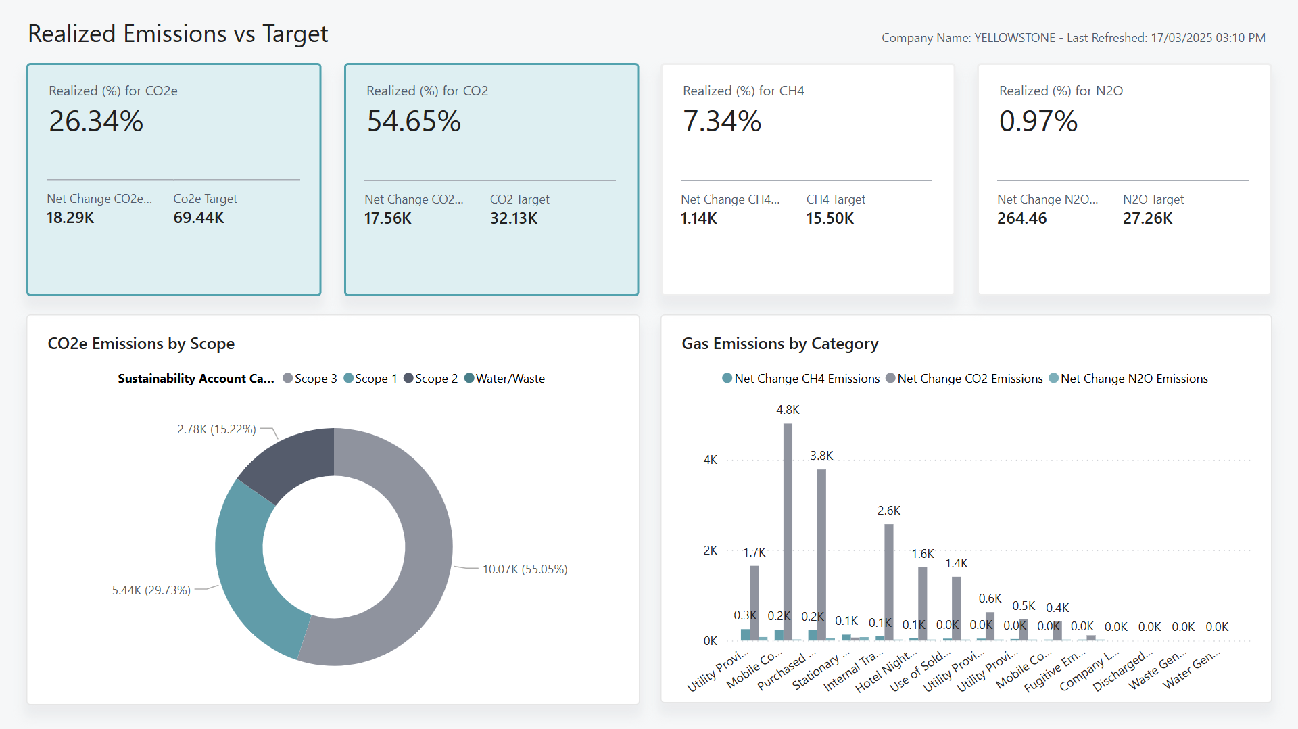Click the Scope 2 legend marker
This screenshot has width=1298, height=729.
408,379
